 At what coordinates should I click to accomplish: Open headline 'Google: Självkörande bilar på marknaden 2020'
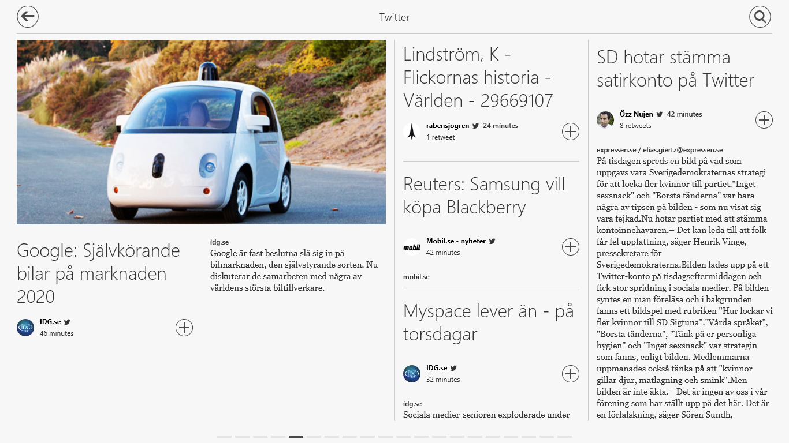point(98,273)
